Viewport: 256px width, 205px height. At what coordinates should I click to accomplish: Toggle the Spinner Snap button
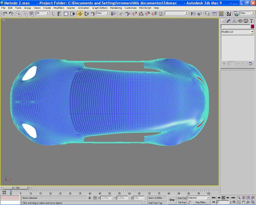154,14
